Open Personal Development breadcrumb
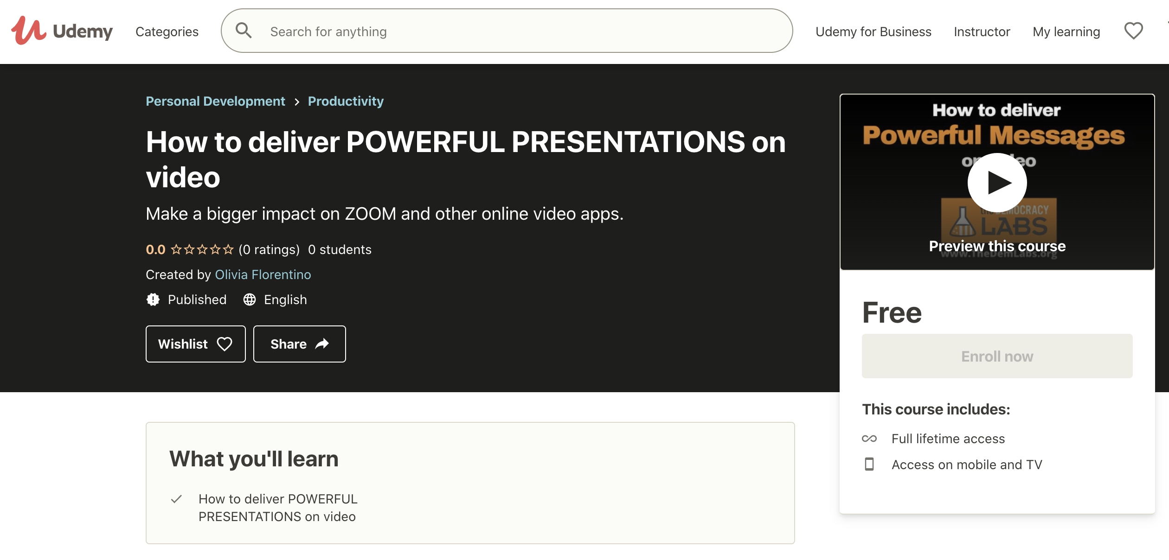This screenshot has height=560, width=1169. (x=215, y=101)
